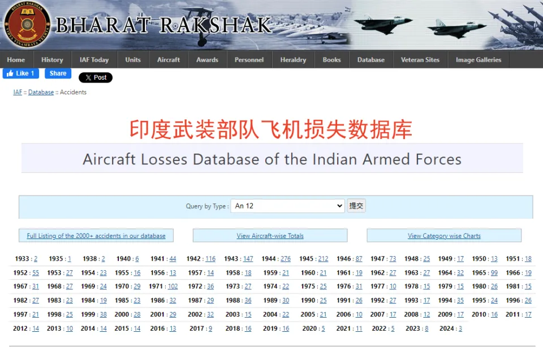Open the 2002 accidents count link
The height and width of the screenshot is (351, 543).
pyautogui.click(x=210, y=314)
